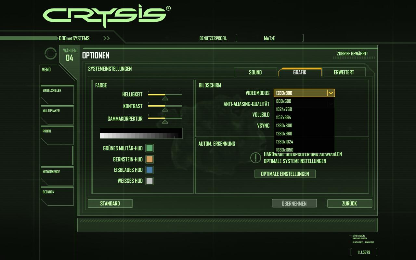This screenshot has height=260, width=416.
Task: Click the VSync label
Action: click(x=263, y=126)
